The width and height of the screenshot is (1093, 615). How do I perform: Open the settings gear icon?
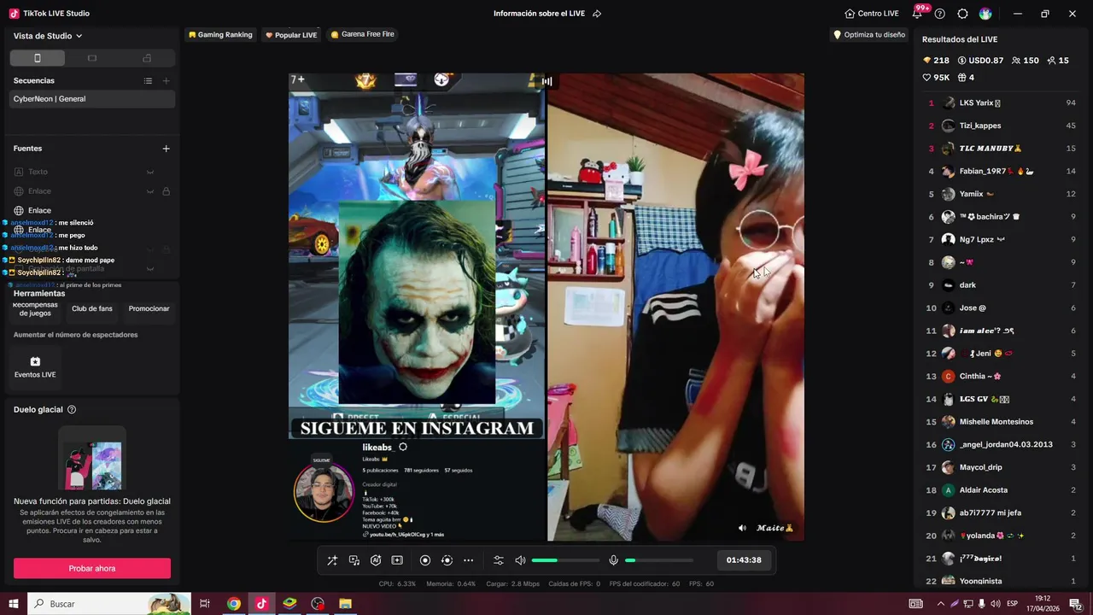pyautogui.click(x=962, y=14)
